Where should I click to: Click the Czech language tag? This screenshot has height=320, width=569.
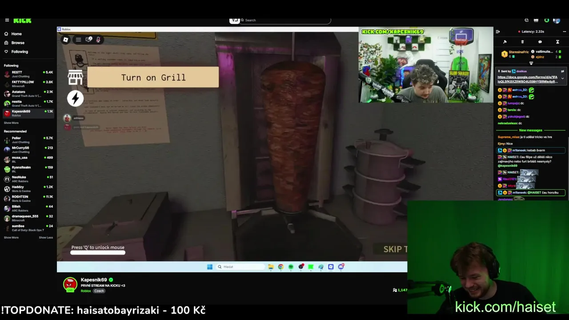point(99,291)
